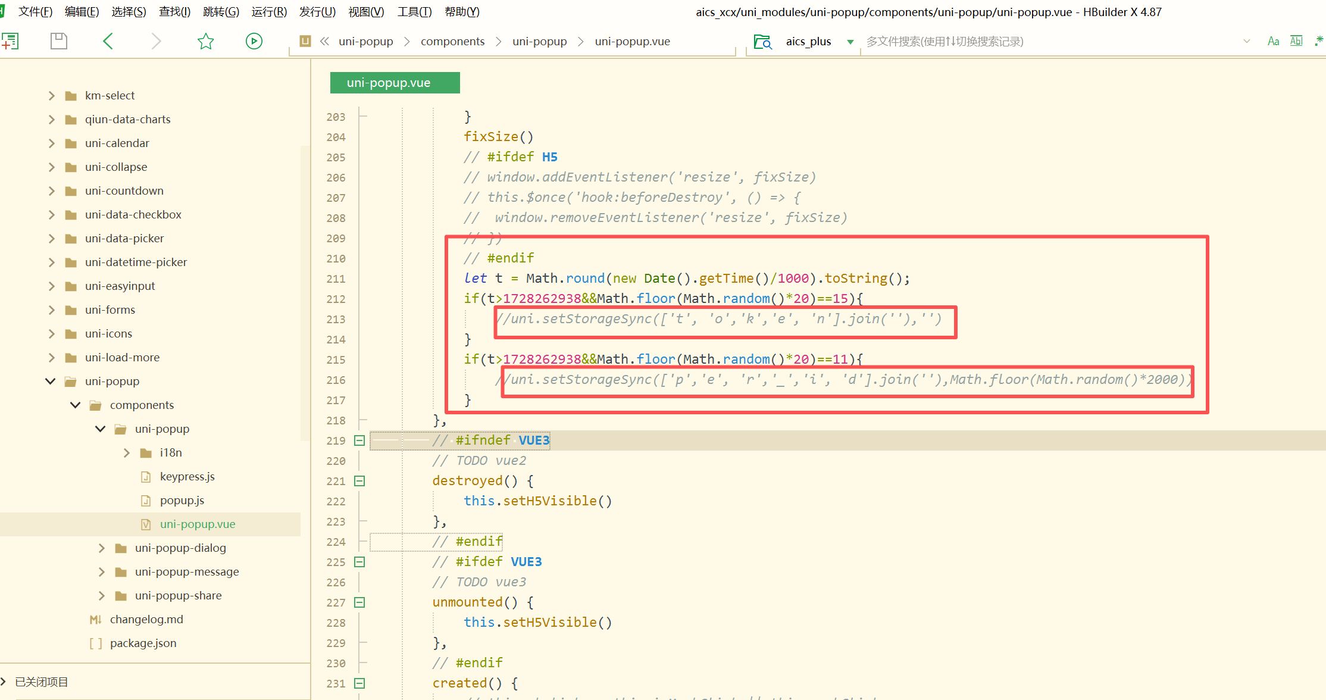The image size is (1326, 700).
Task: Click the breadcrumb double-chevron icon
Action: 324,41
